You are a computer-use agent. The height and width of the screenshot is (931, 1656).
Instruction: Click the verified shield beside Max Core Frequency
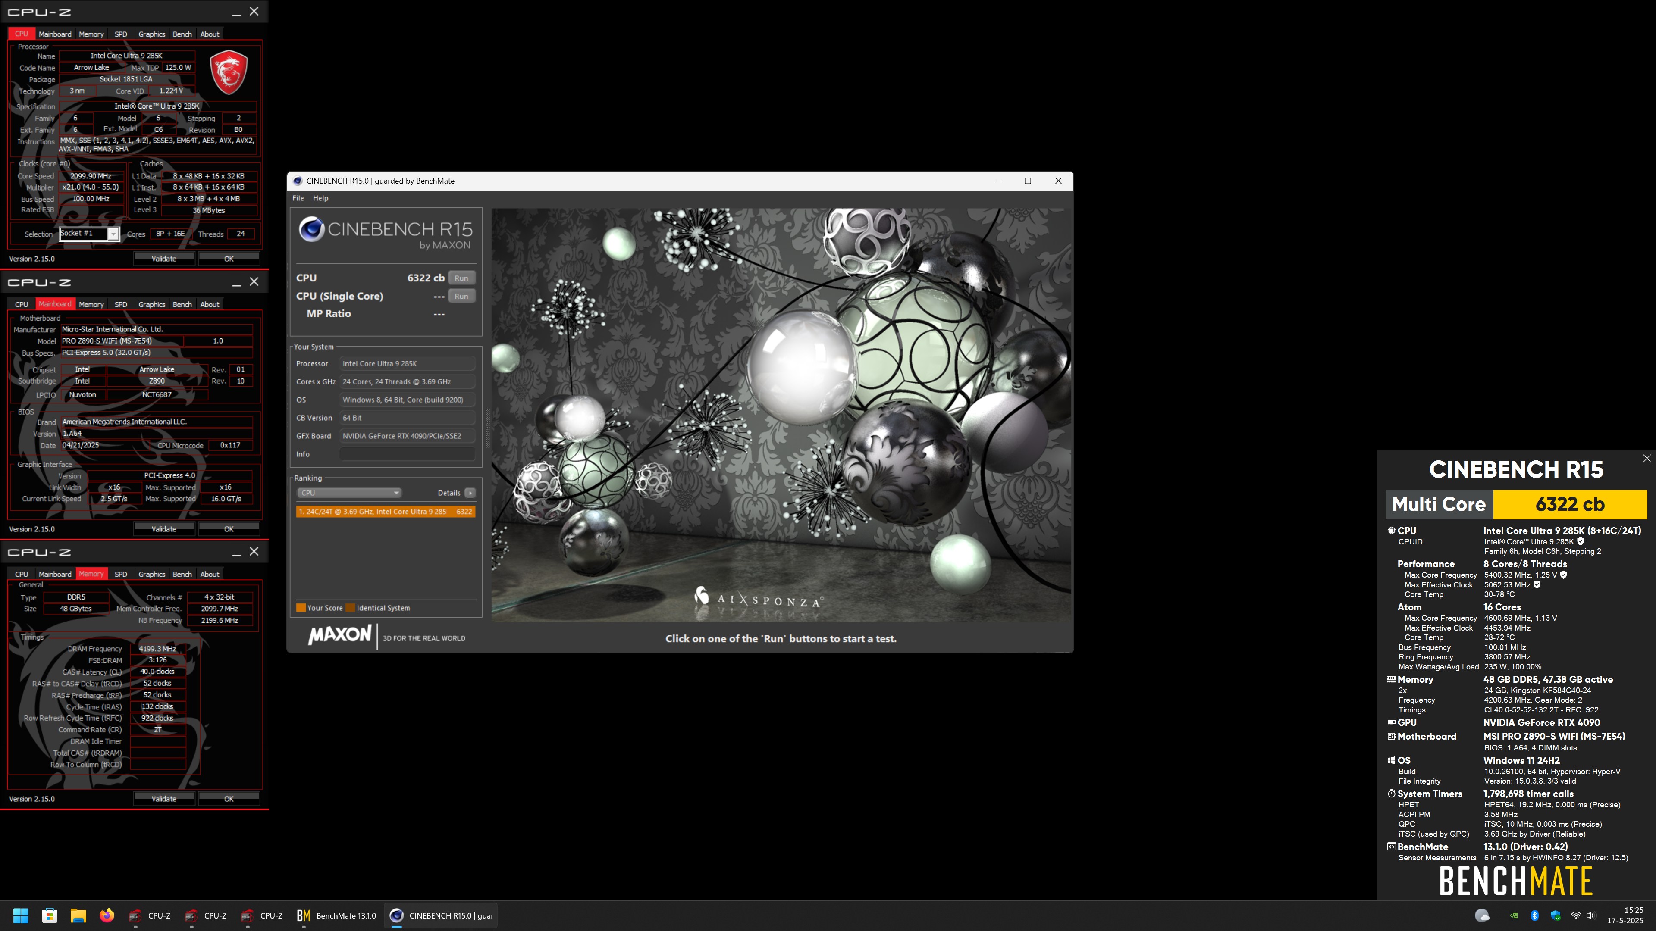pos(1563,575)
